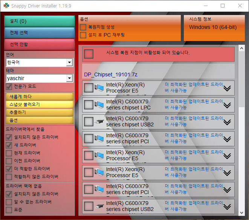Expand the first chipset PCI row chevron
The height and width of the screenshot is (220, 249).
pos(227,139)
